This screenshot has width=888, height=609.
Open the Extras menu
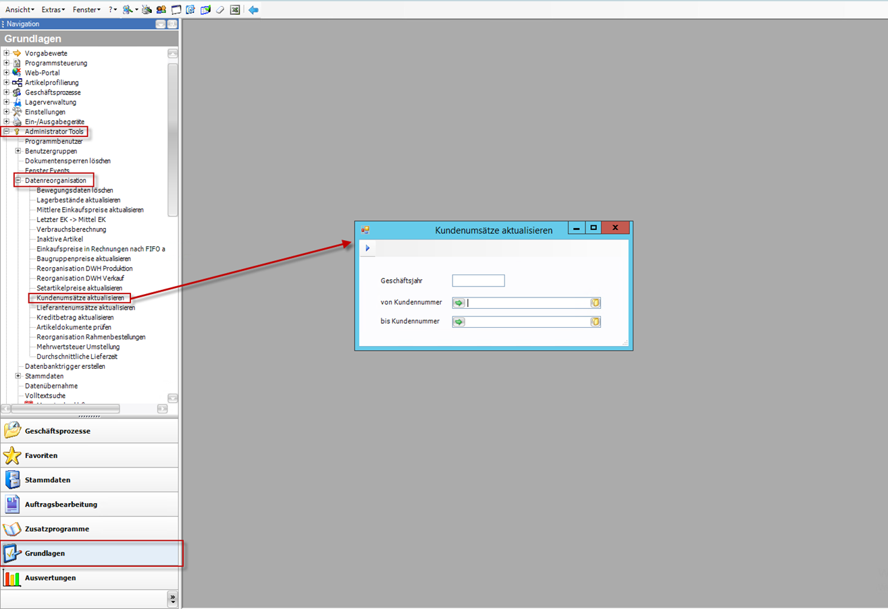53,10
